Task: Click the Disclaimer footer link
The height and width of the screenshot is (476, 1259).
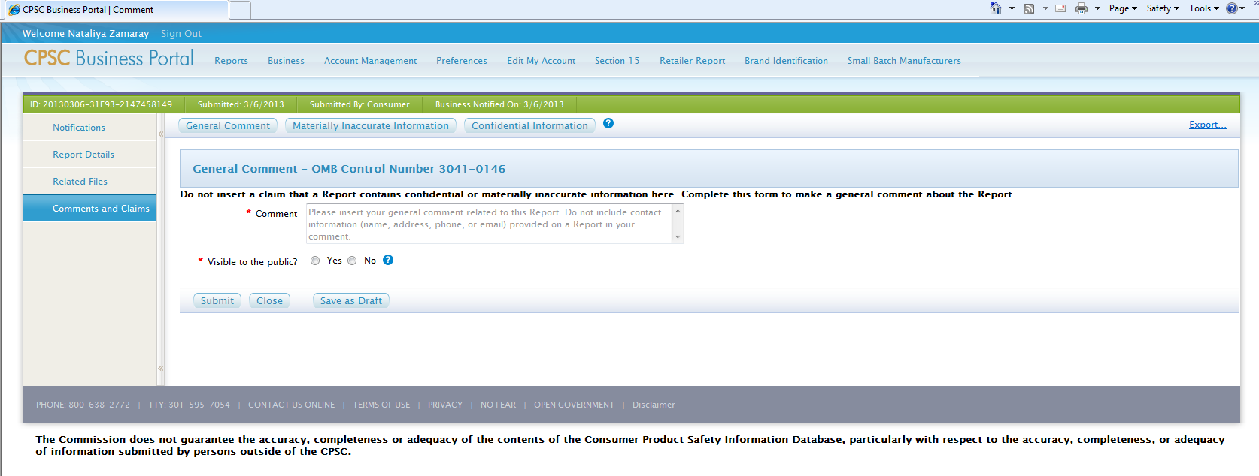Action: click(x=654, y=405)
